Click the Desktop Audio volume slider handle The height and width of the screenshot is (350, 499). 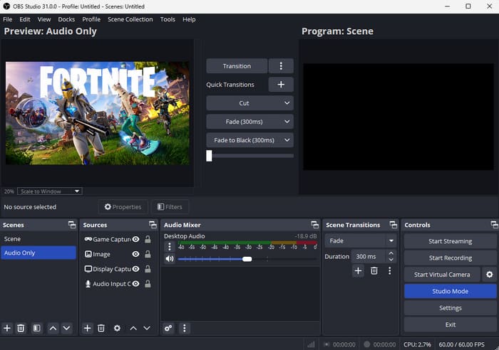(x=247, y=259)
